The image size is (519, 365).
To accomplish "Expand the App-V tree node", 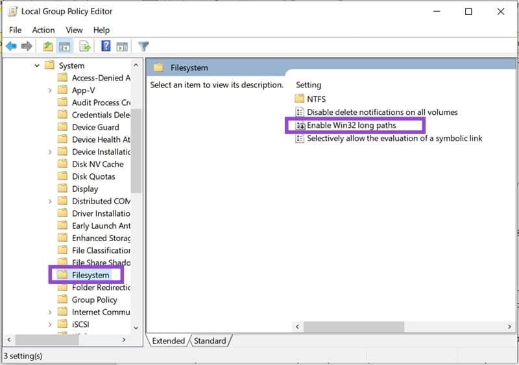I will pos(50,90).
